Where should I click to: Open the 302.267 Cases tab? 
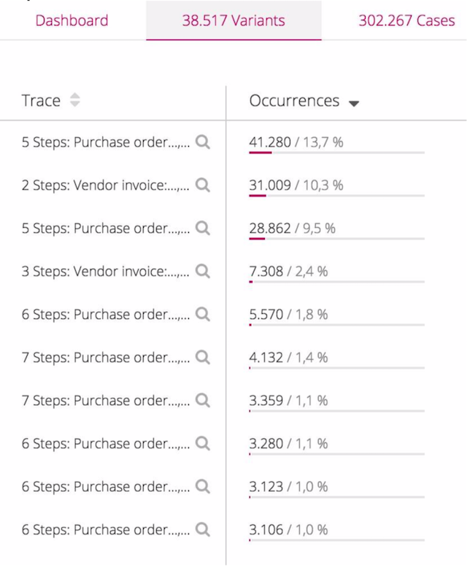click(406, 20)
